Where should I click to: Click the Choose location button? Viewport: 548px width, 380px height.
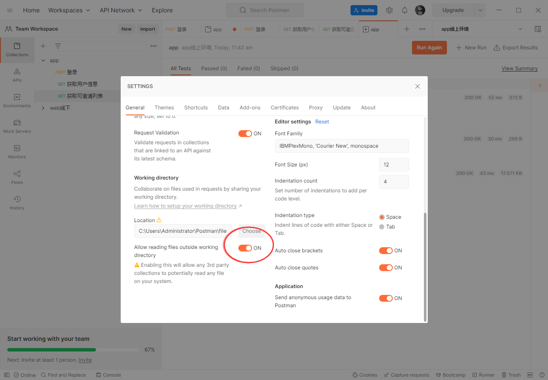coord(252,231)
